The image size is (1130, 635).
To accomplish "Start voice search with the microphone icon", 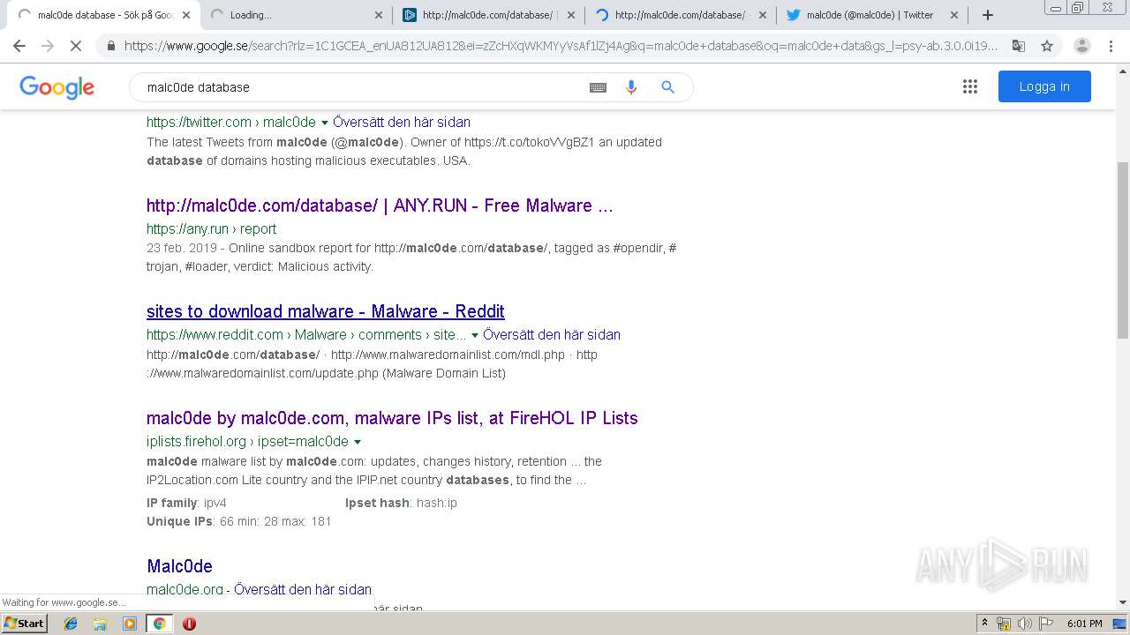I will 631,87.
